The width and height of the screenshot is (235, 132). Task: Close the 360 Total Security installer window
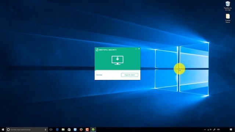(x=139, y=49)
